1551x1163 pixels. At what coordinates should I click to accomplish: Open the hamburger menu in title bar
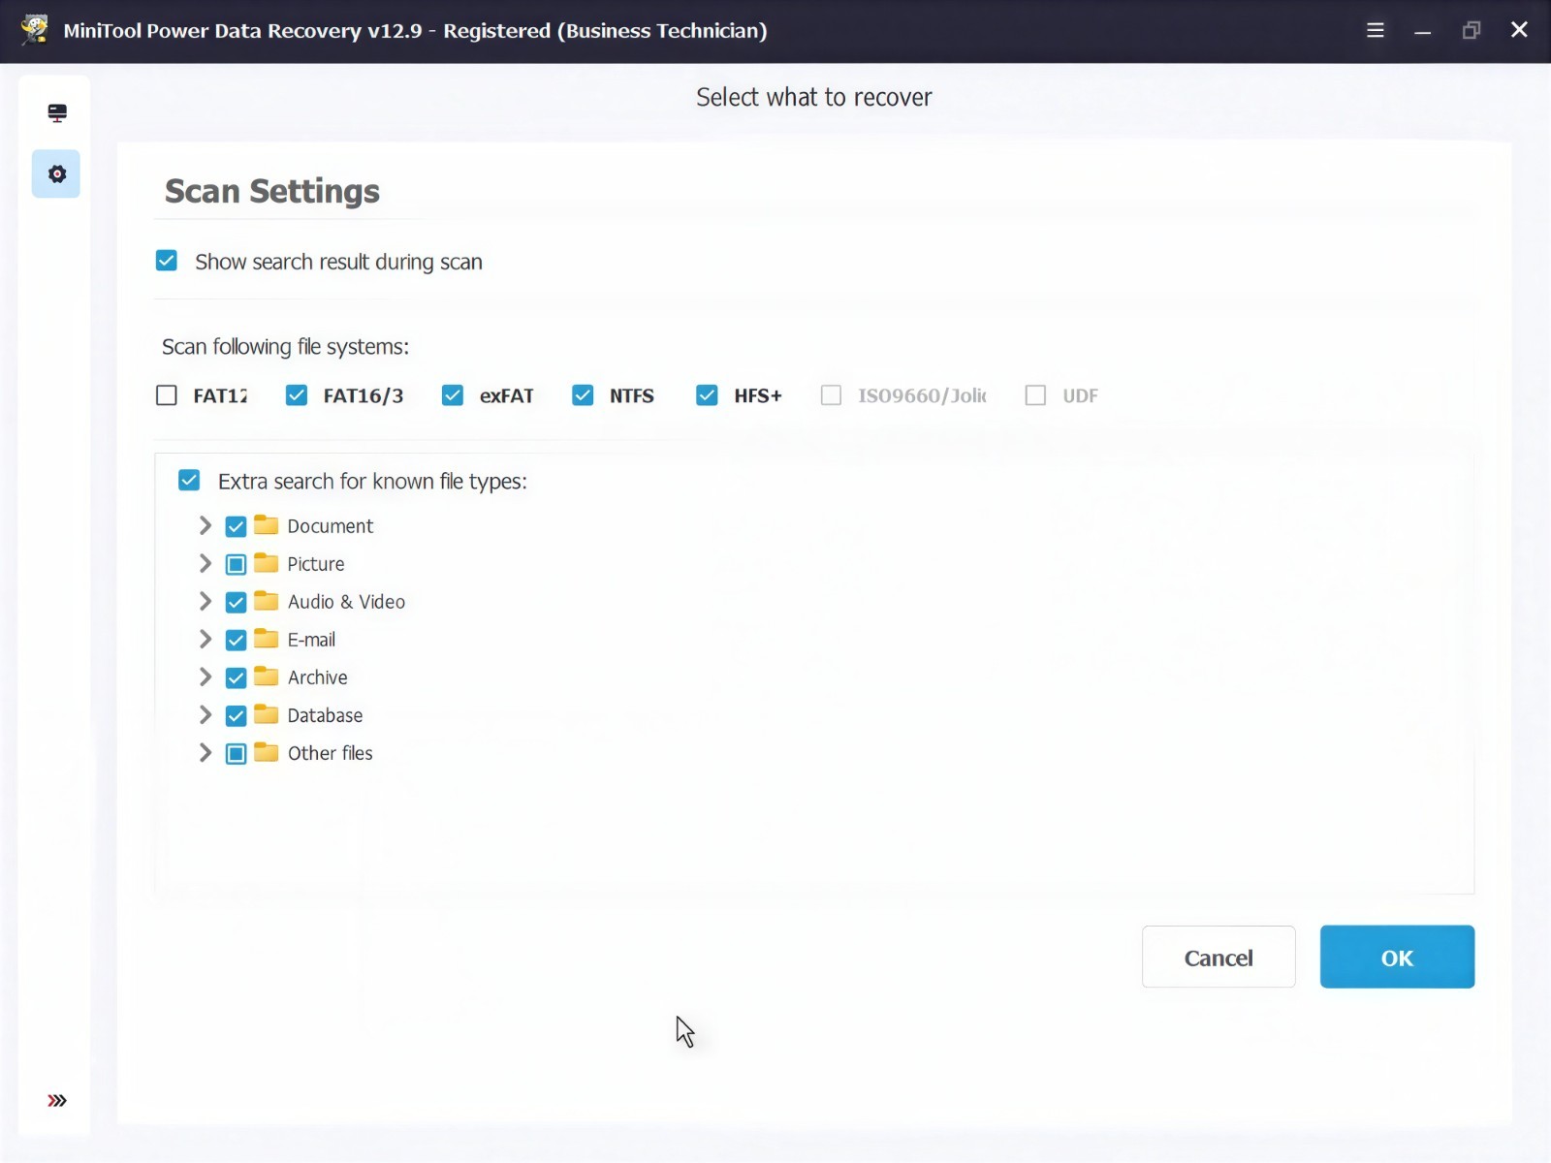pyautogui.click(x=1375, y=30)
